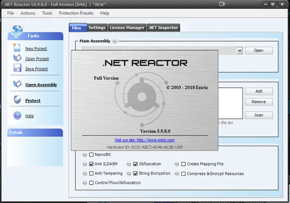Screen dimensions: 290x203
Task: Click the Open Assembly book icon
Action: 17,84
